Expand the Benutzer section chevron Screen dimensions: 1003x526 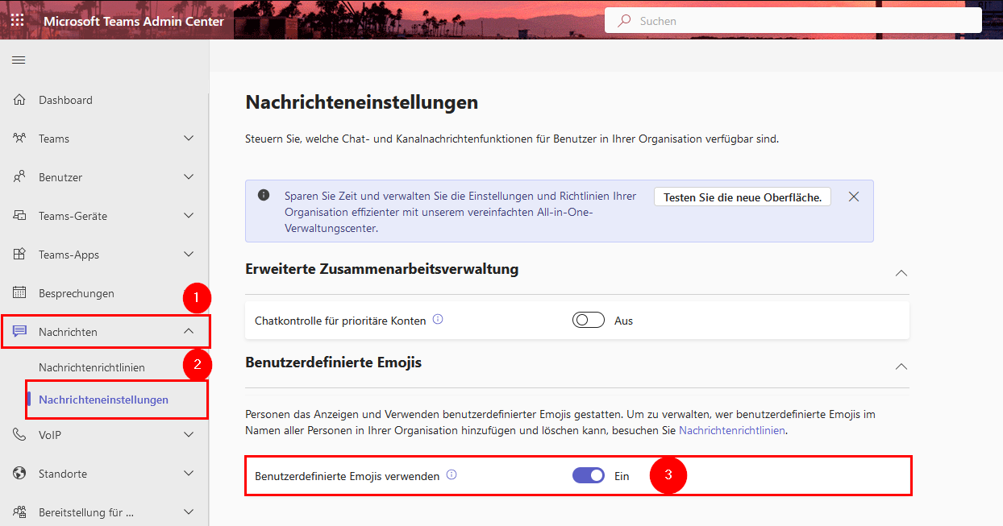point(189,177)
